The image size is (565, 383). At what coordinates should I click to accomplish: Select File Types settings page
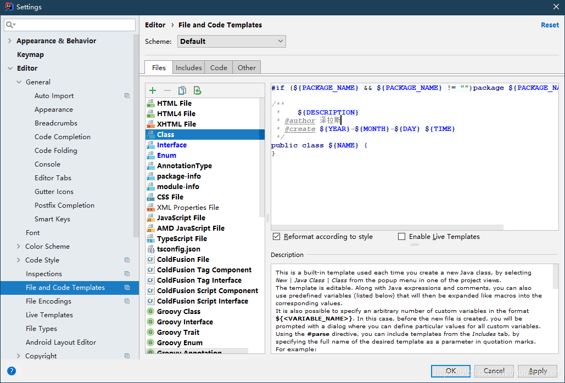pyautogui.click(x=41, y=328)
